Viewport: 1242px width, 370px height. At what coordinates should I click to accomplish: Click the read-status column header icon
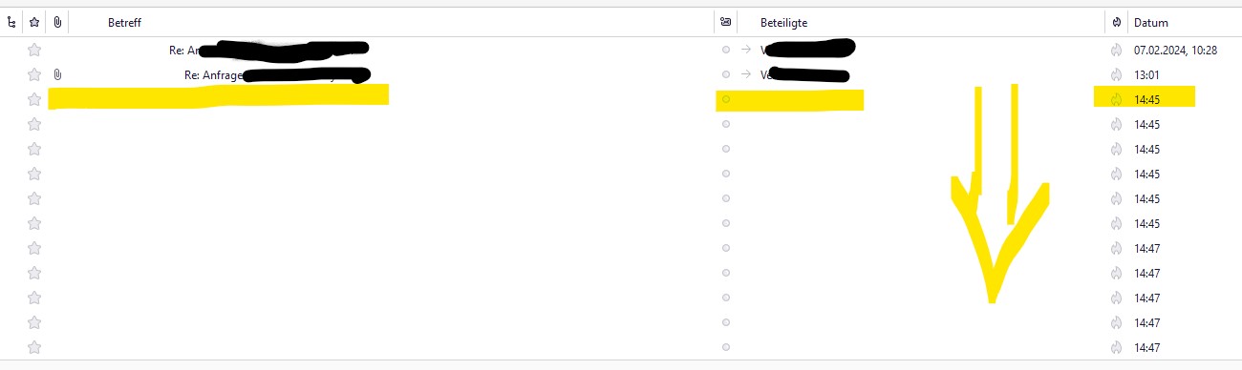726,22
